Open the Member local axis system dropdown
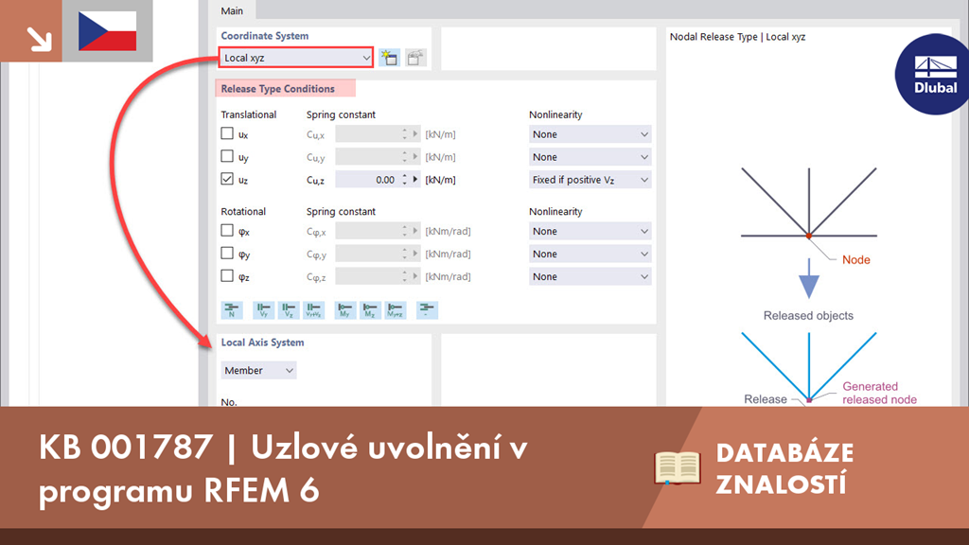The height and width of the screenshot is (545, 969). tap(258, 370)
